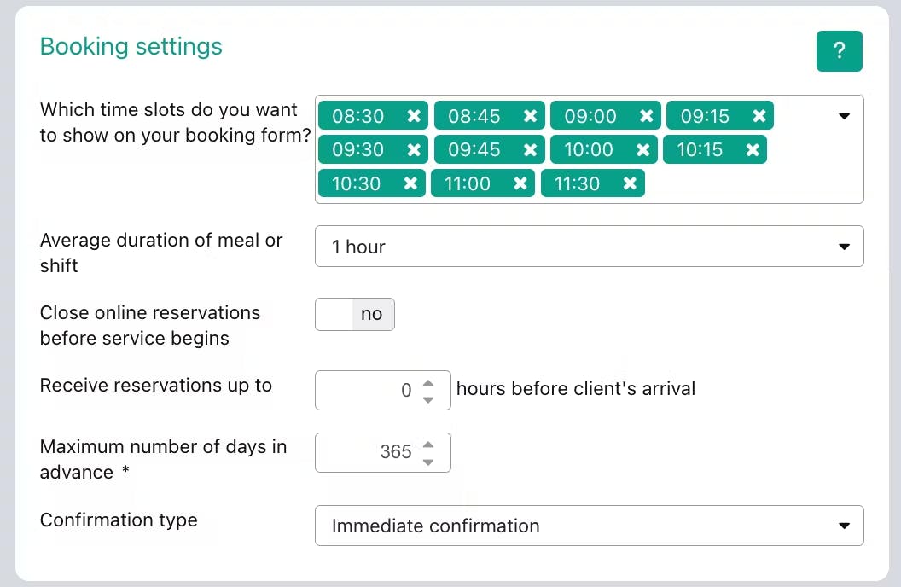Screen dimensions: 901x587
Task: Increase maximum number of days in advance
Action: point(428,445)
